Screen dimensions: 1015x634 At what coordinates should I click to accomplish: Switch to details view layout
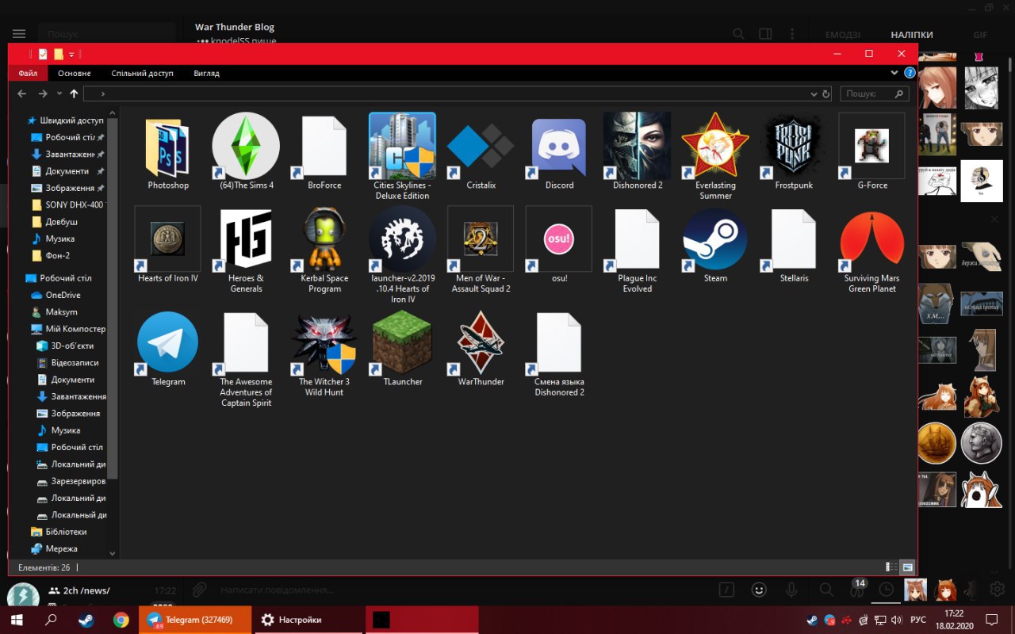892,567
